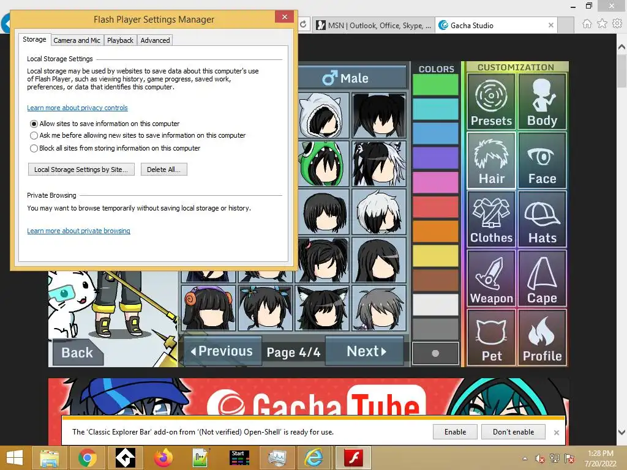Pick the hairstyle with blue bow ties
The image size is (627, 470).
(x=266, y=308)
